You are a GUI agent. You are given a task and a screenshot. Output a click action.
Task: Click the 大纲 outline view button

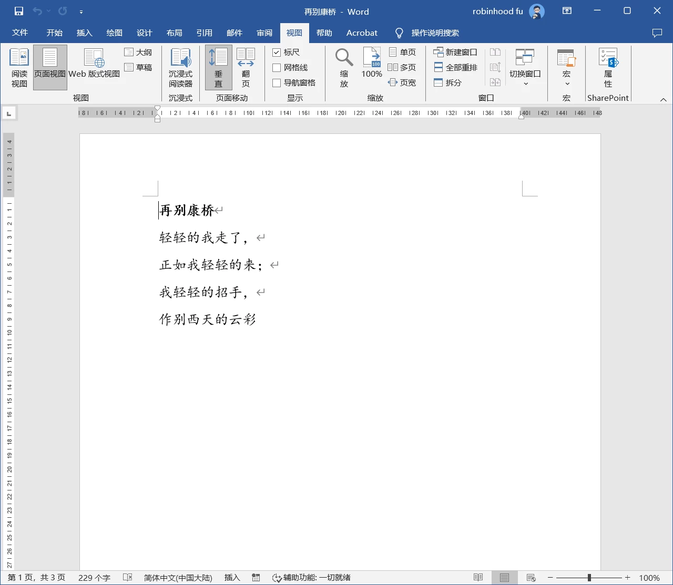(138, 53)
